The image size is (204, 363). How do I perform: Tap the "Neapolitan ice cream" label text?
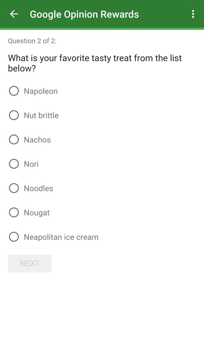[x=61, y=237]
